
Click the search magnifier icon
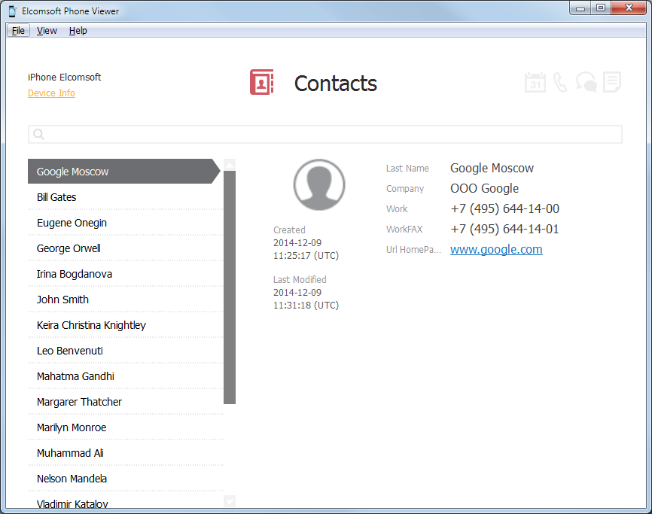pos(39,135)
